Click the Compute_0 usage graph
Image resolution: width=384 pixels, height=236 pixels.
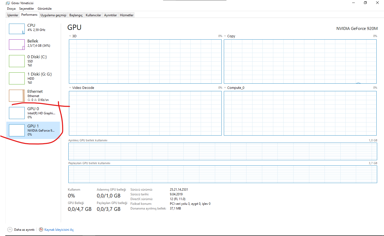[x=300, y=113]
